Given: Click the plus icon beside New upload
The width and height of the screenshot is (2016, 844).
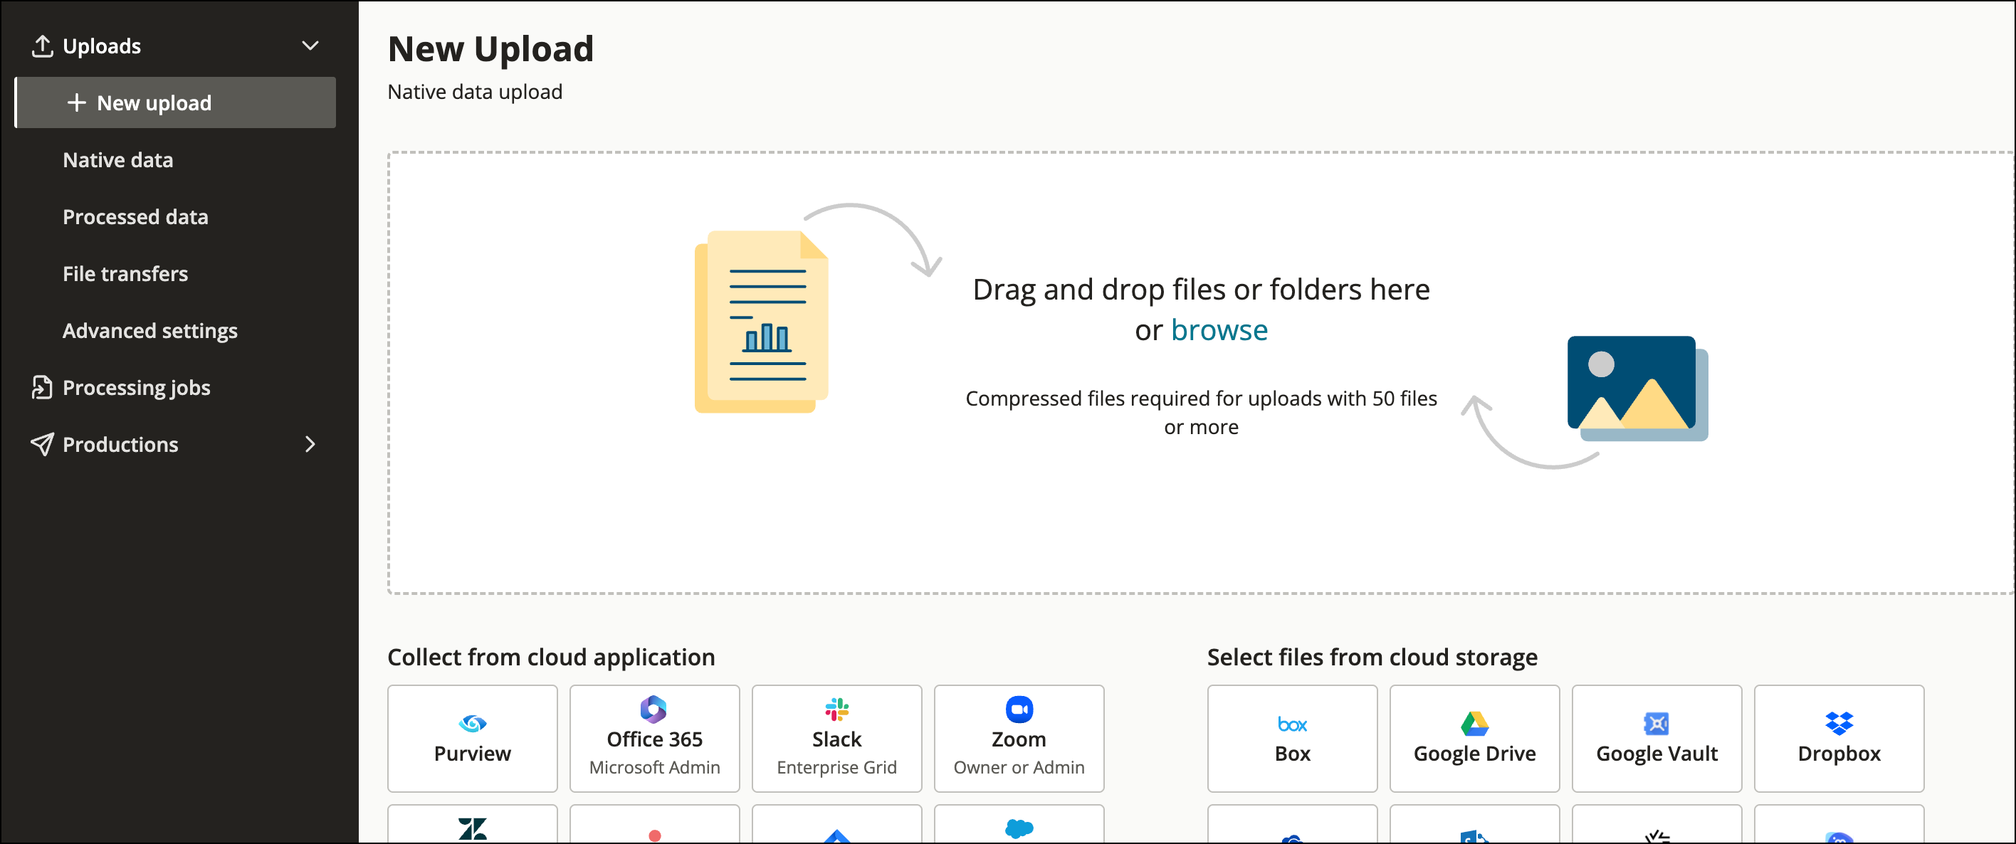Looking at the screenshot, I should (77, 102).
